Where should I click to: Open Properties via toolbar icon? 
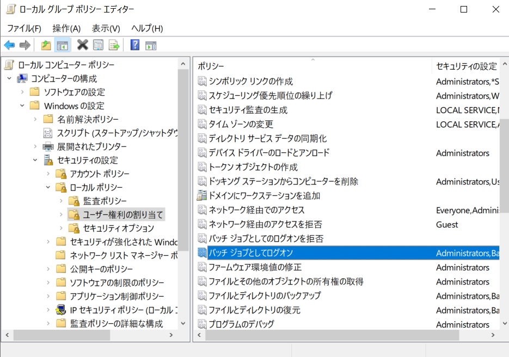98,45
